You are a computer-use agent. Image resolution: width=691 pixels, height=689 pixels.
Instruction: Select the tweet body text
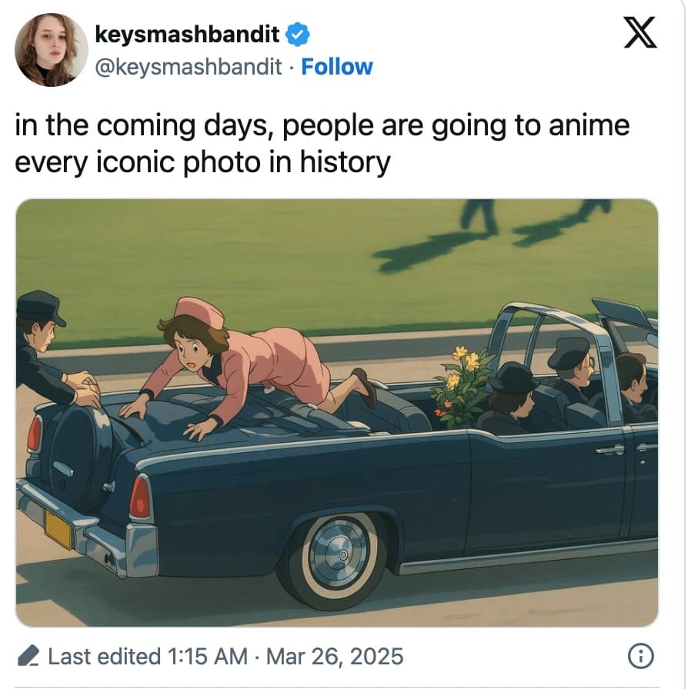(322, 142)
